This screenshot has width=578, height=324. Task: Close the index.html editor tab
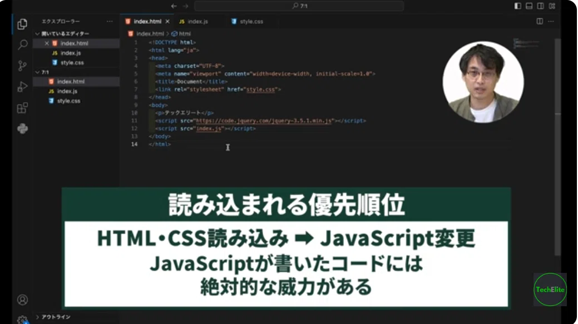167,21
